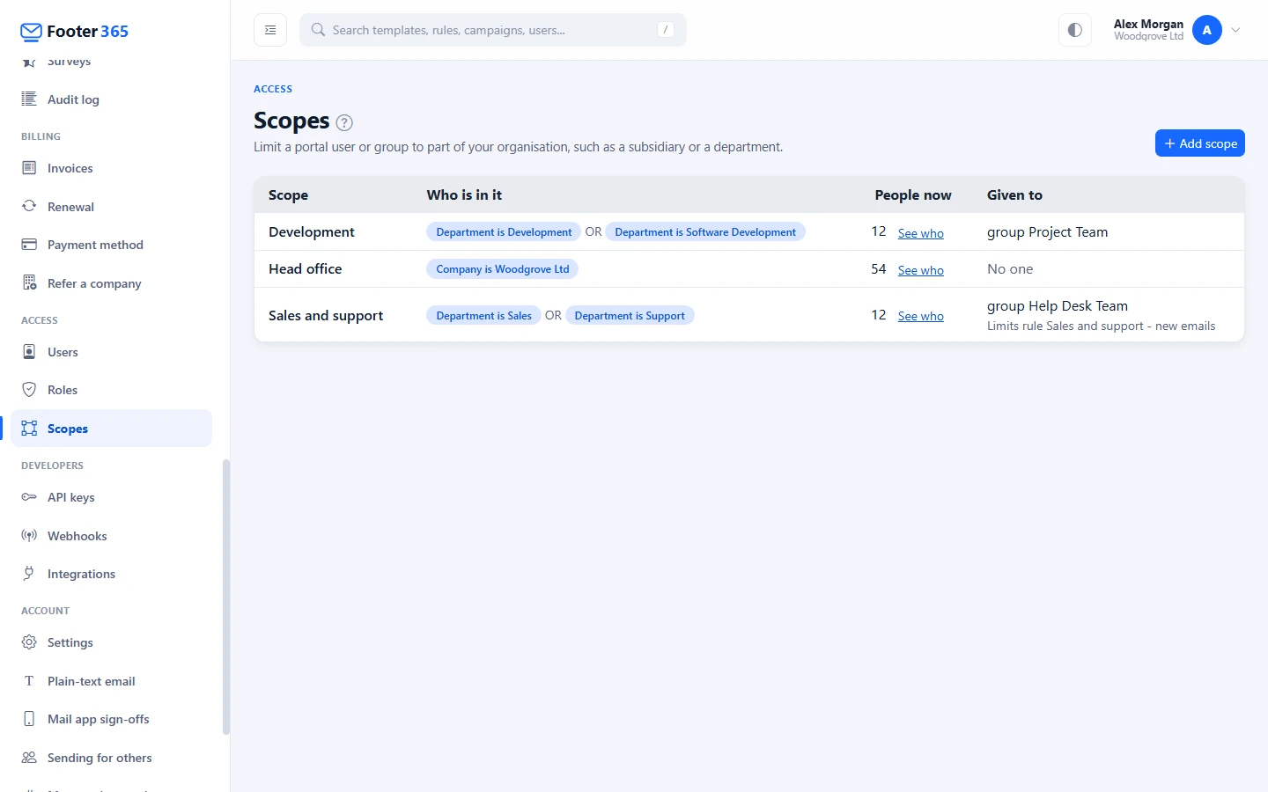
Task: Click the Department is Software Development tag
Action: 705,232
